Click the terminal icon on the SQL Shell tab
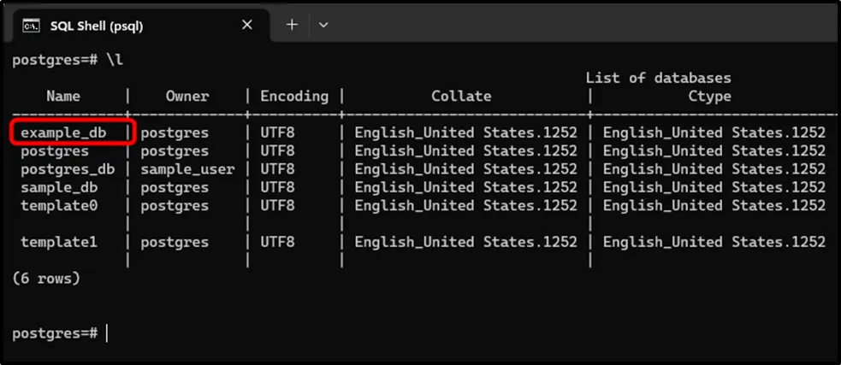Image resolution: width=841 pixels, height=365 pixels. coord(29,26)
